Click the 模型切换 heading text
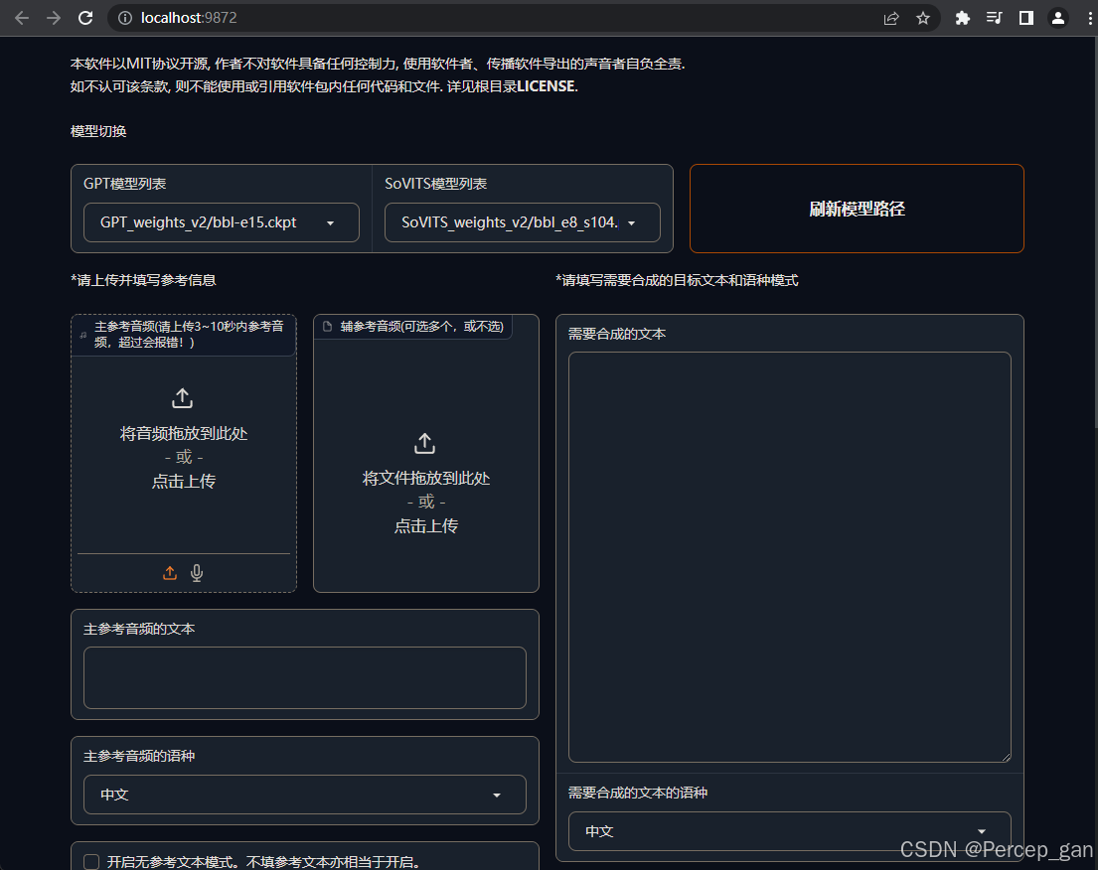The width and height of the screenshot is (1098, 870). click(x=98, y=131)
